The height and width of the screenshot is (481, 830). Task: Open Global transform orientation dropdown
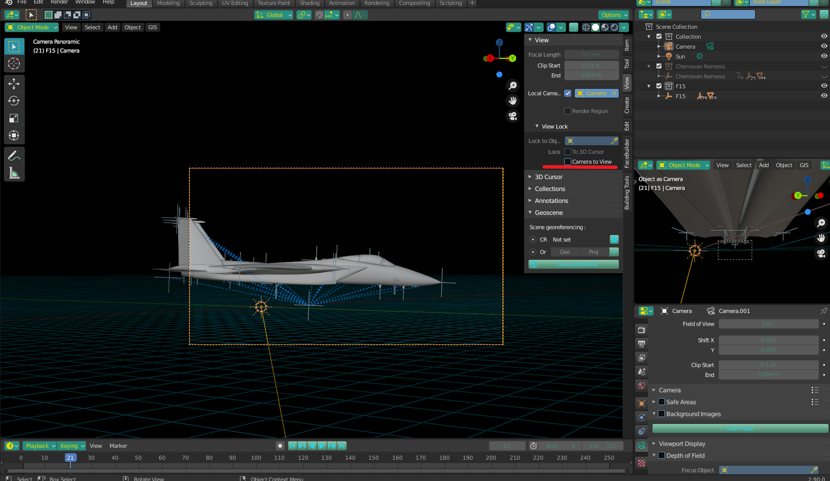(274, 15)
